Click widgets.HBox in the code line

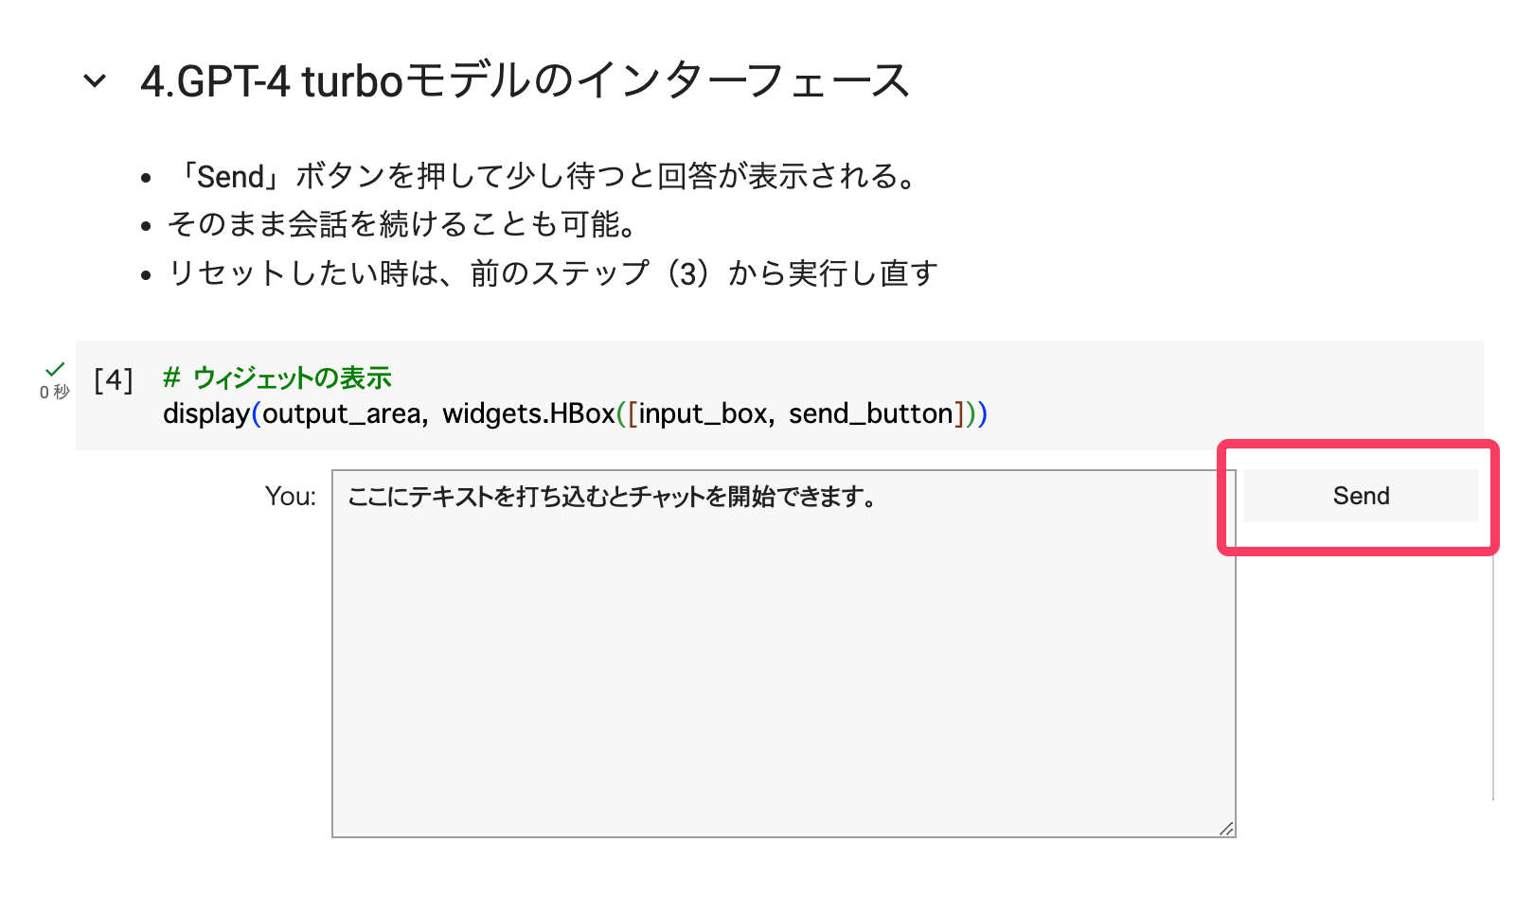tap(528, 414)
